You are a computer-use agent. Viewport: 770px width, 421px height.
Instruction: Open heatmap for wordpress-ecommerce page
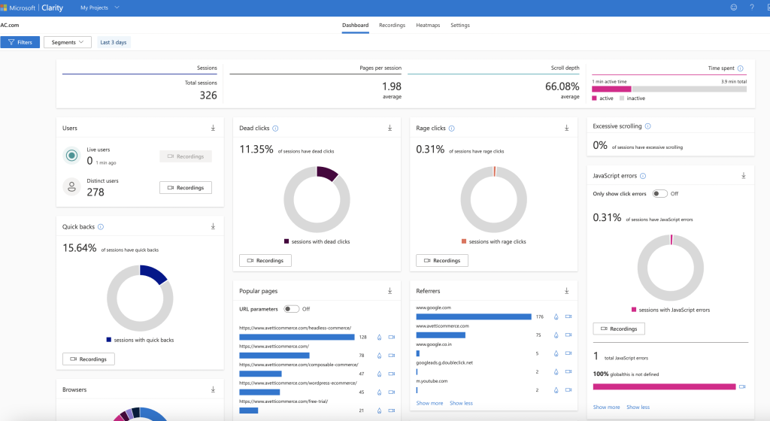379,392
